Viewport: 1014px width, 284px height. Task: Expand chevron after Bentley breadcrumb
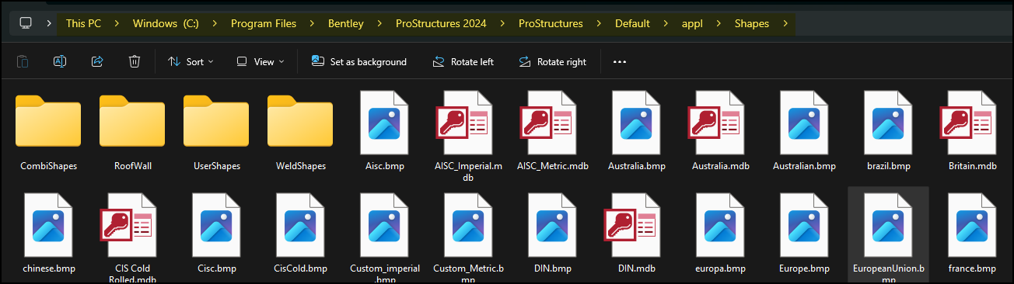coord(379,23)
